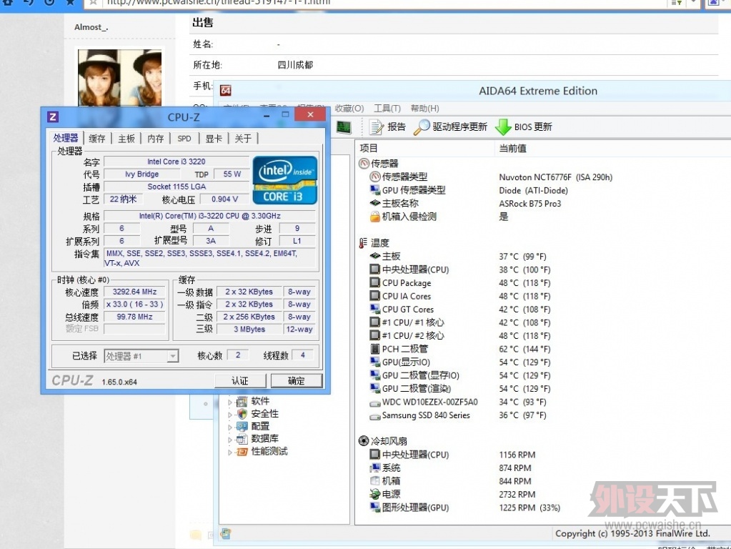
Task: Switch to the CPU-Z cache tab
Action: (97, 139)
